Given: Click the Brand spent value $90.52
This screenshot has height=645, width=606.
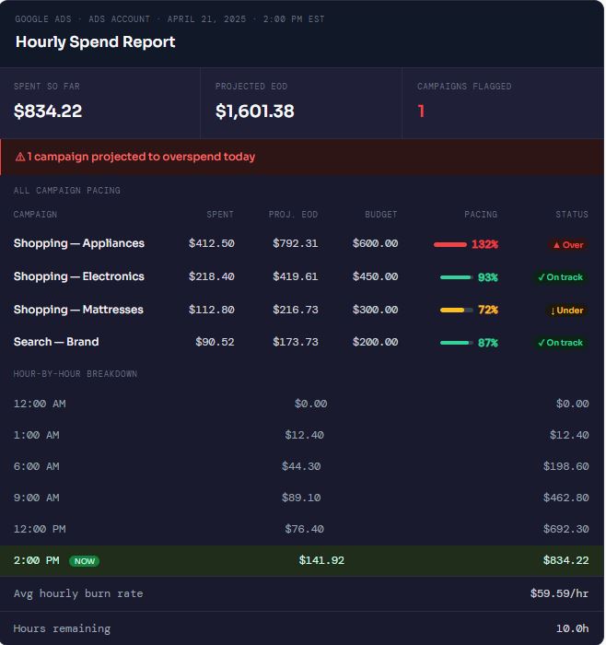Looking at the screenshot, I should click(x=215, y=342).
